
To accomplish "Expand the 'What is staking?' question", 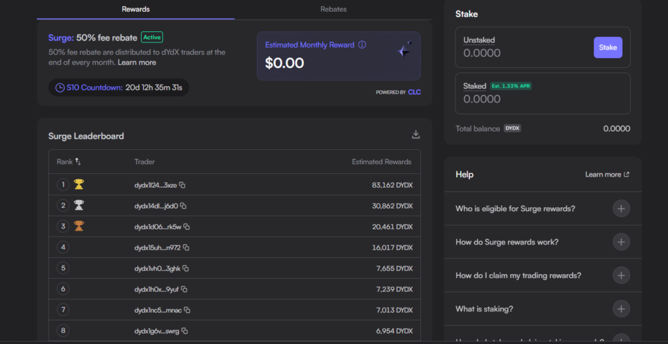I will pyautogui.click(x=621, y=309).
